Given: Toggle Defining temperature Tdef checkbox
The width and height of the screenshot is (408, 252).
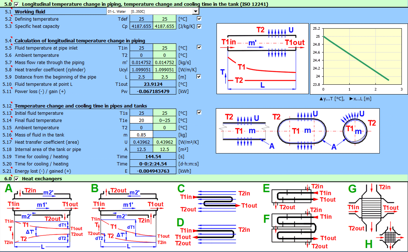Looking at the screenshot, I should (x=199, y=18).
